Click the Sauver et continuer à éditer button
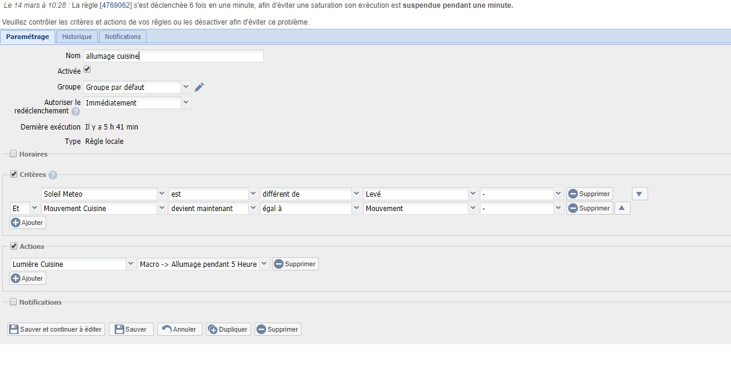The width and height of the screenshot is (731, 382). (56, 329)
